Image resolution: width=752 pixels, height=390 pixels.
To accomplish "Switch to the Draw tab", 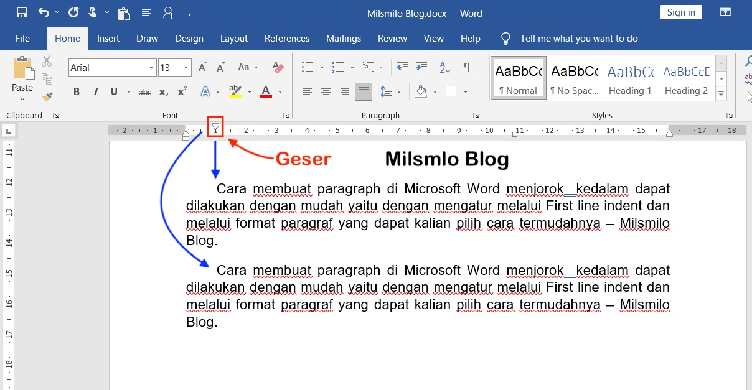I will (148, 39).
